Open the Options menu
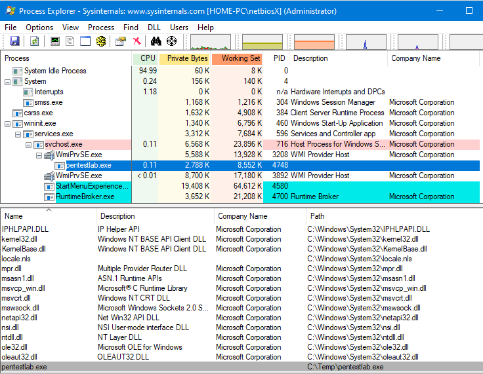 [x=39, y=28]
